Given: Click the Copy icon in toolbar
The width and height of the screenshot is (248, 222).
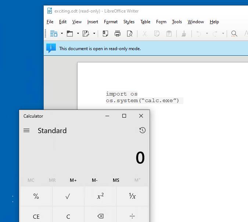Looking at the screenshot, I should (x=157, y=34).
